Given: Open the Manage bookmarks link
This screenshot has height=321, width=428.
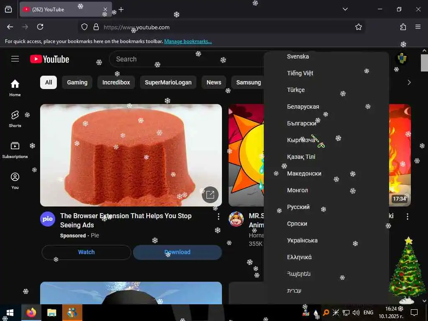Looking at the screenshot, I should point(188,41).
